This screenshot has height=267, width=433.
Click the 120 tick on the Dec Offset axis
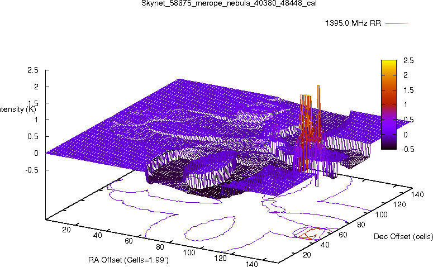pos(399,204)
